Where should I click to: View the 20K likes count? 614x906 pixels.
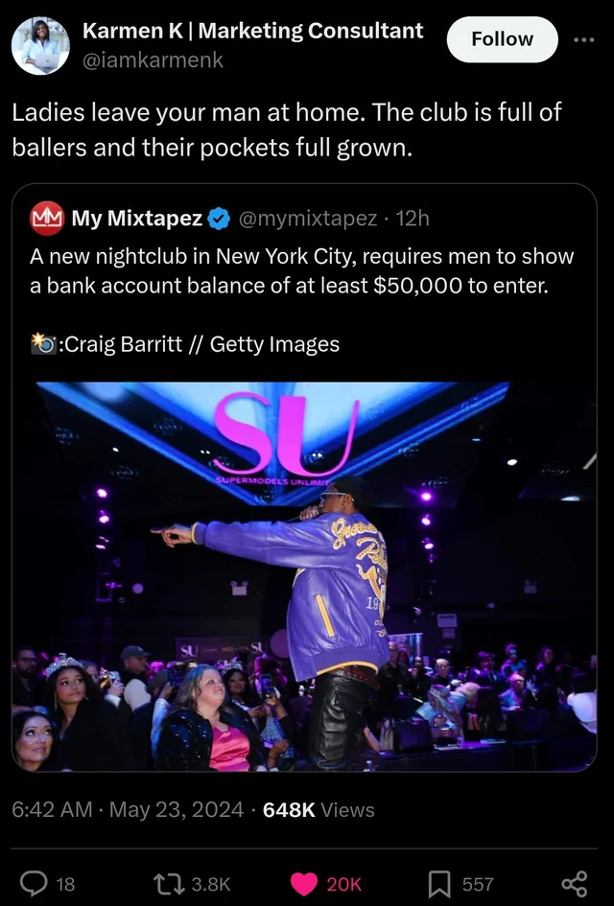click(x=344, y=884)
